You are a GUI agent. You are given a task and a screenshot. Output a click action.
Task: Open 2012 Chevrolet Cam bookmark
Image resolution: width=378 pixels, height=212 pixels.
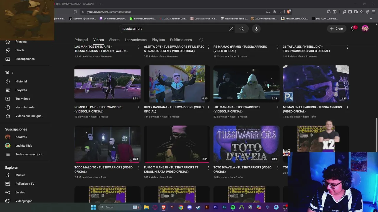coord(174,19)
